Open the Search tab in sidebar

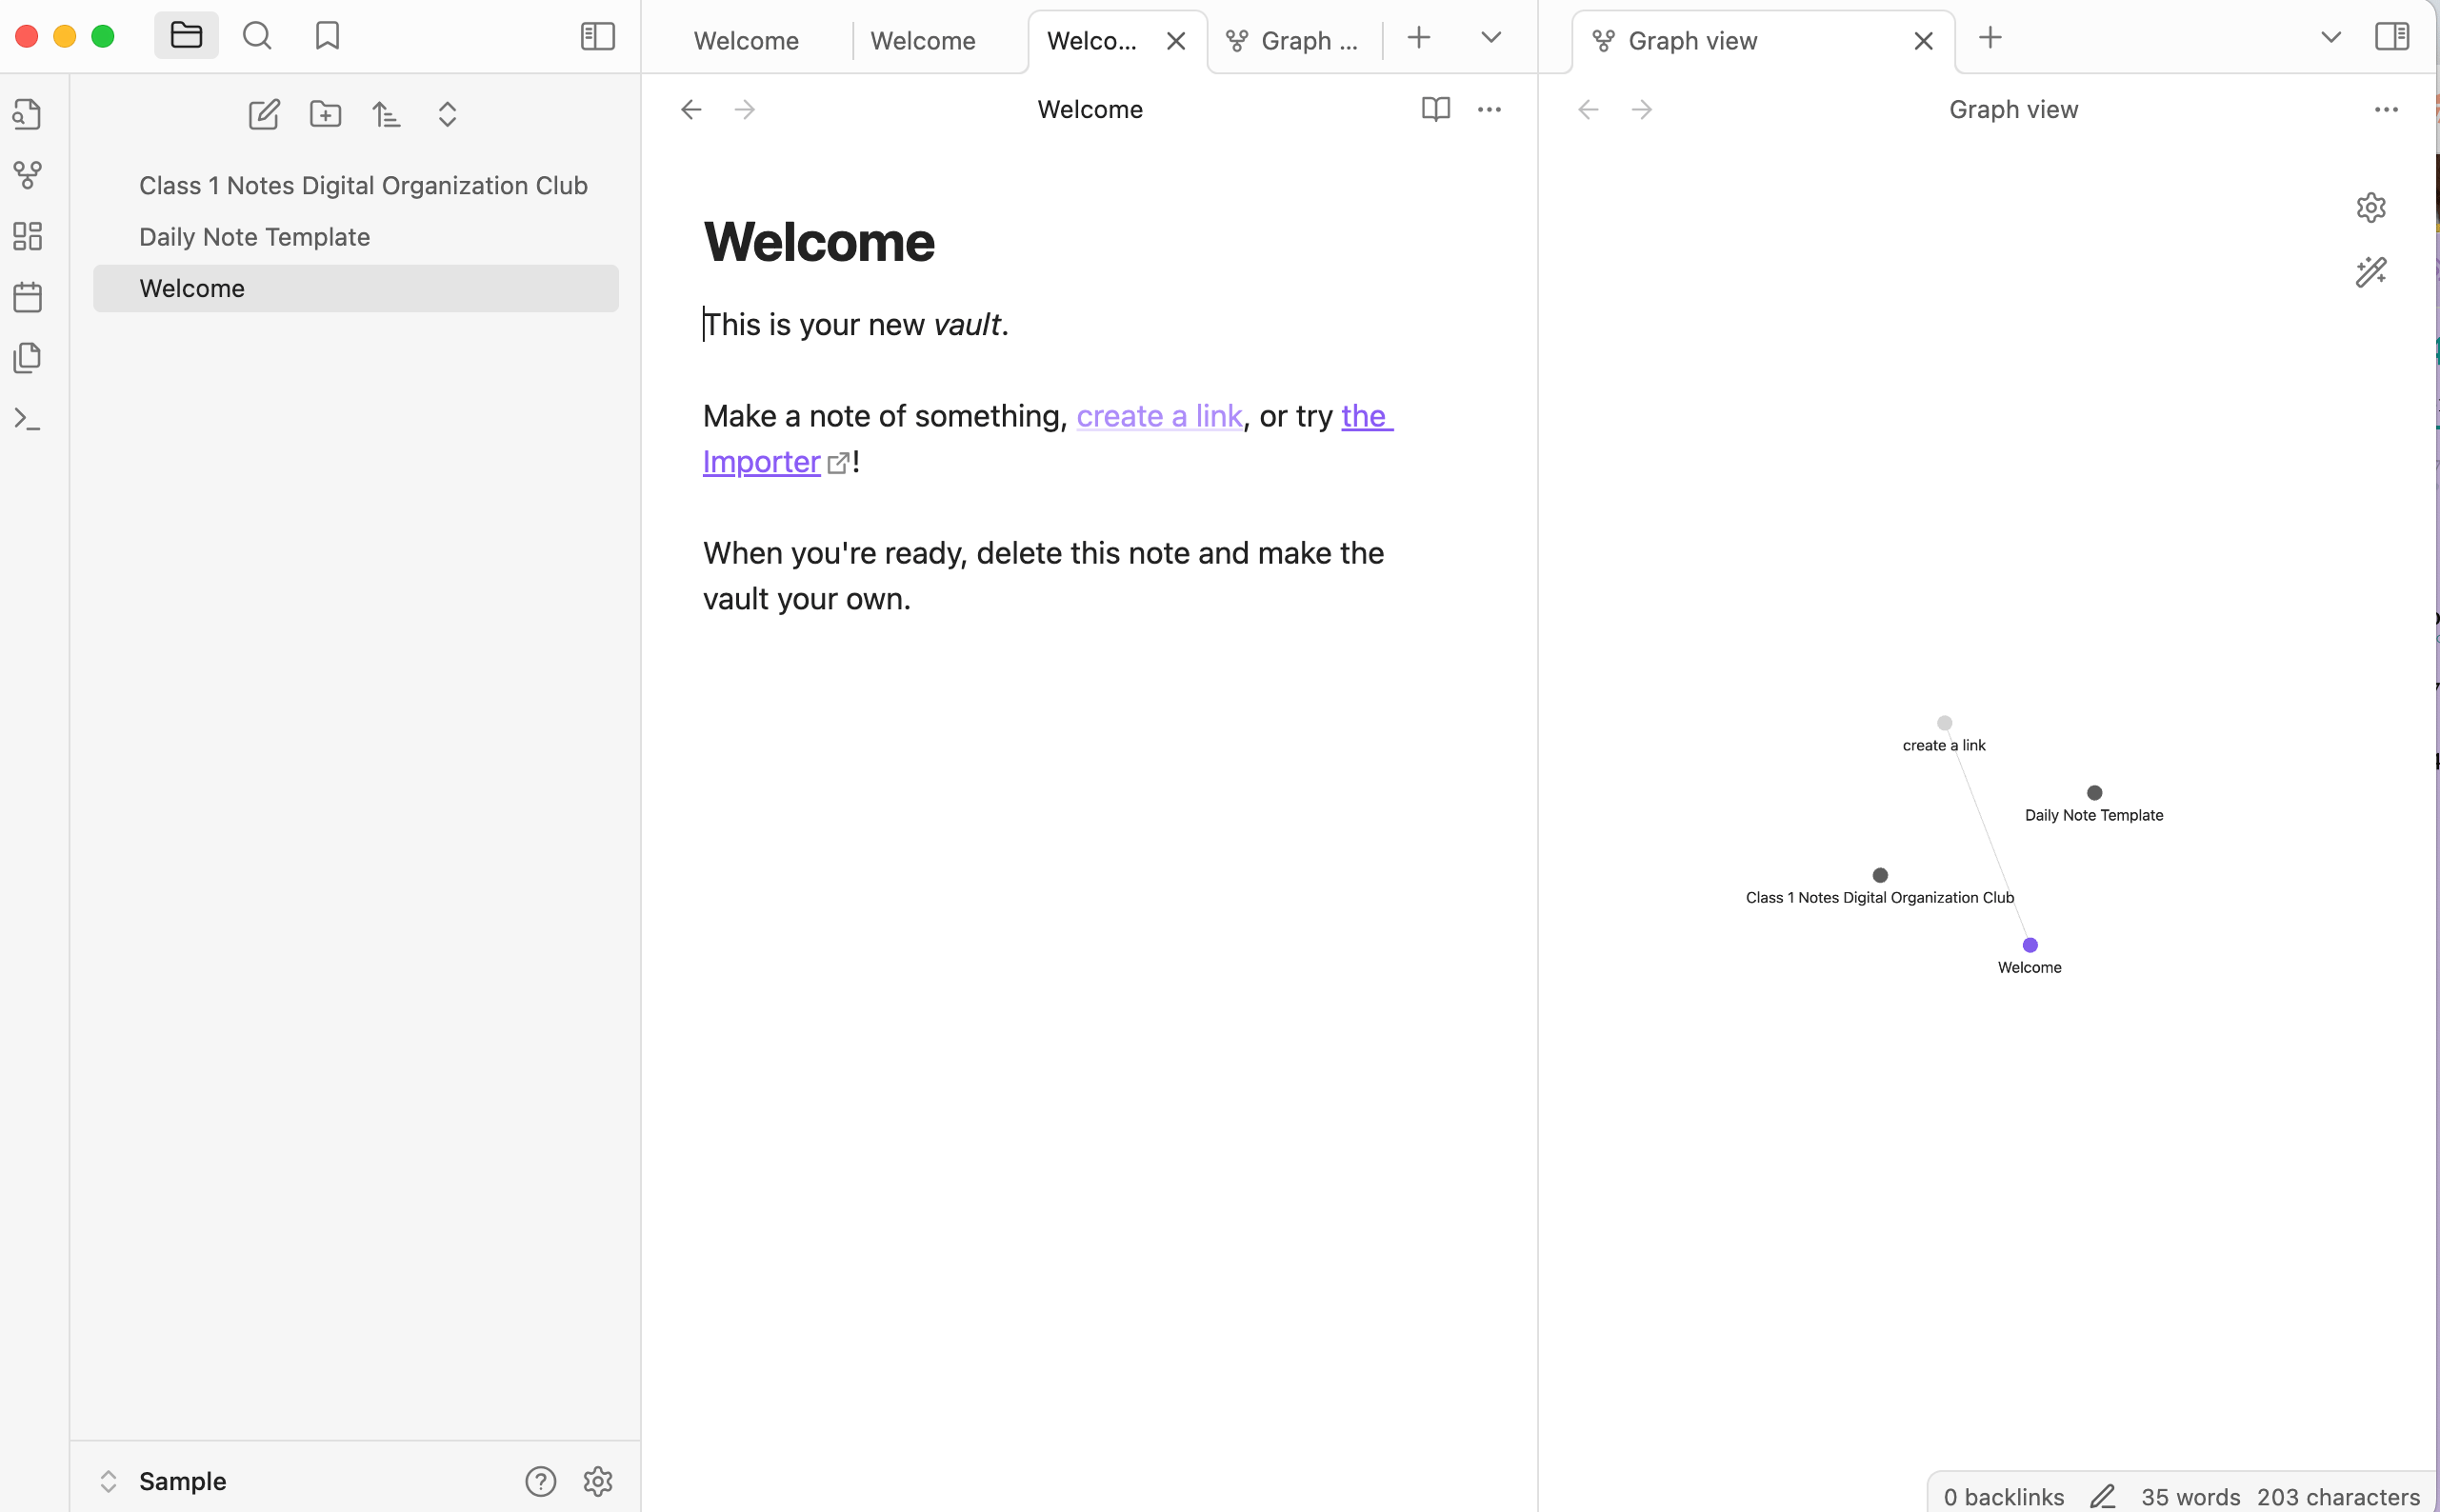pos(257,37)
